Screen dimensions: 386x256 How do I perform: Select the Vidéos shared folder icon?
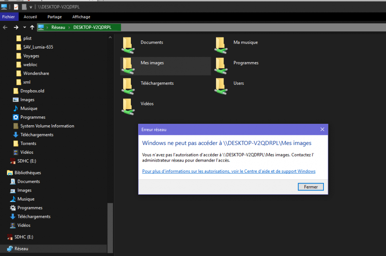(128, 106)
